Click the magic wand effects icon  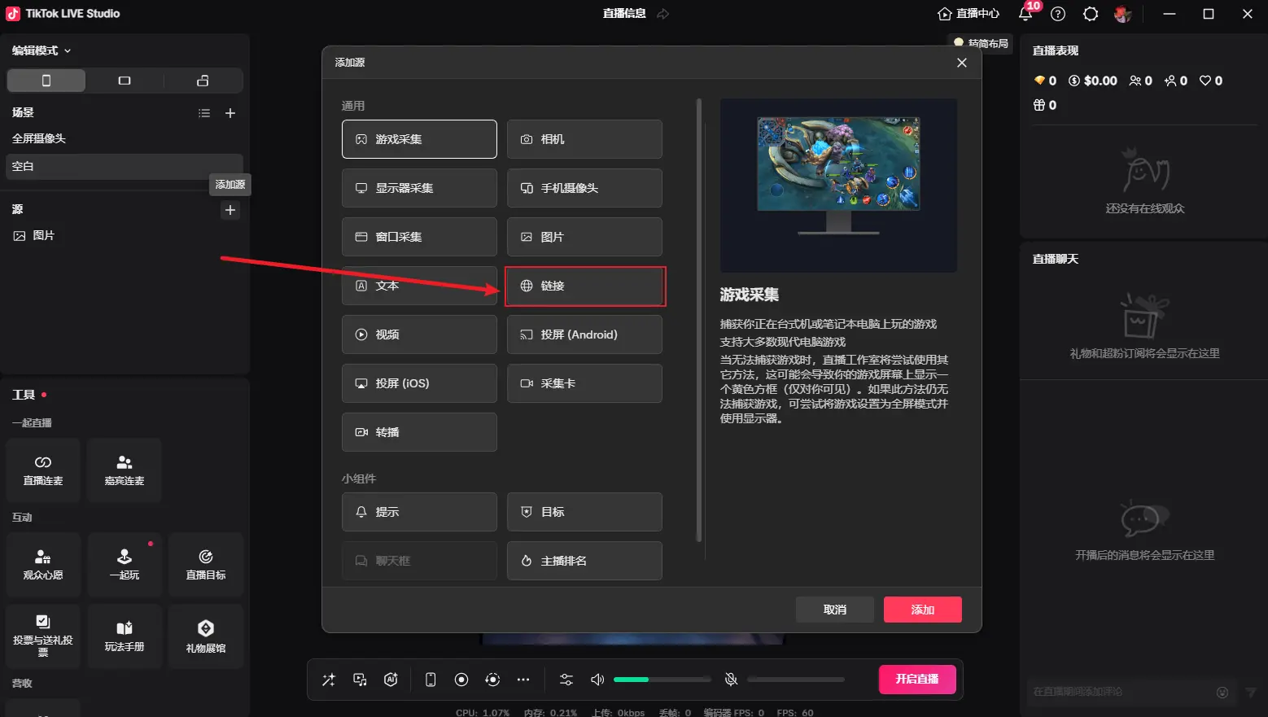[x=329, y=680]
